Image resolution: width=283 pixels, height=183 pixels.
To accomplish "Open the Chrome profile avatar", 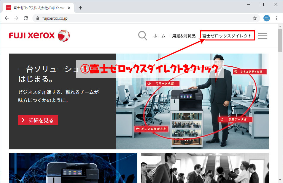I will pyautogui.click(x=267, y=18).
